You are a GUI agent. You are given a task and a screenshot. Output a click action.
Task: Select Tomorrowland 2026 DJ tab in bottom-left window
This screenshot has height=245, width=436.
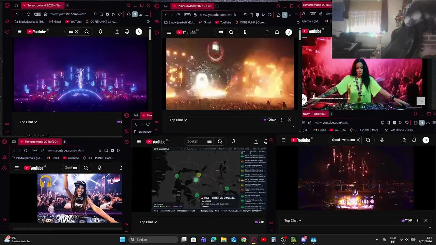pos(40,142)
